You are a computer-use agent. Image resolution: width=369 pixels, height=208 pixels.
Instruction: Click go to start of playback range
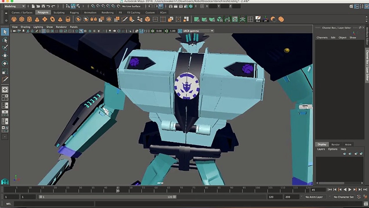tap(330, 190)
